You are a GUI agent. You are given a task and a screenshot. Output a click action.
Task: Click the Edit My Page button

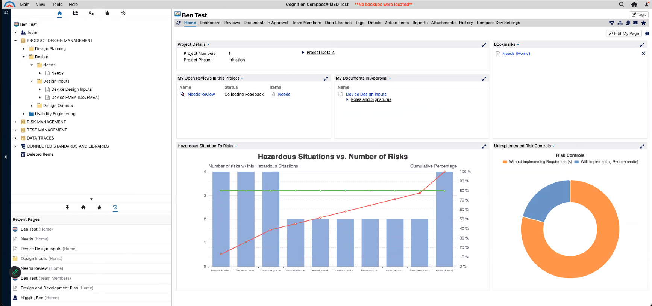pos(624,33)
